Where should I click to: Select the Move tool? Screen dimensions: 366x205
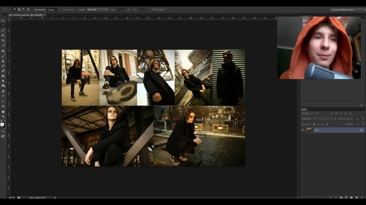pyautogui.click(x=3, y=20)
